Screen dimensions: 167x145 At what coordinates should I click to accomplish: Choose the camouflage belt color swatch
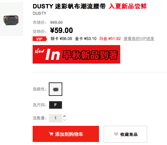pos(56,89)
